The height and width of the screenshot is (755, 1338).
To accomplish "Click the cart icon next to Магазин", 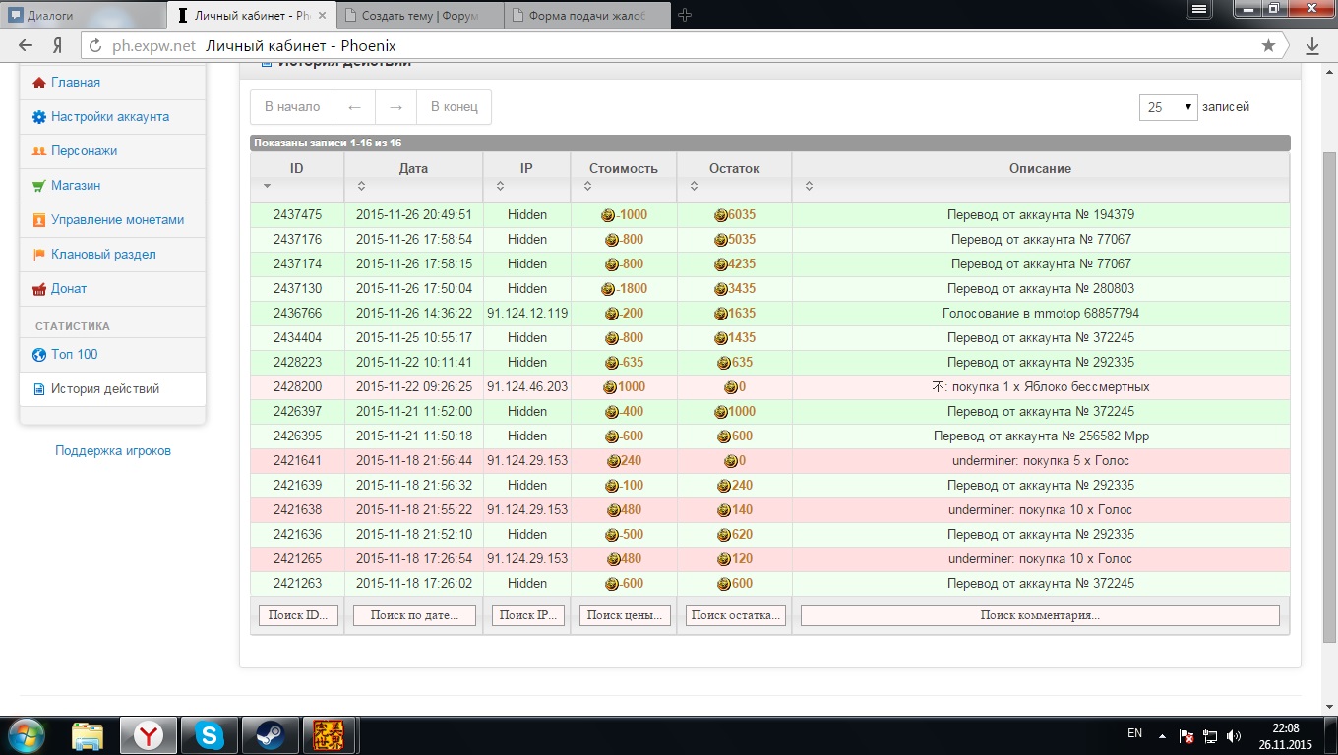I will (39, 186).
